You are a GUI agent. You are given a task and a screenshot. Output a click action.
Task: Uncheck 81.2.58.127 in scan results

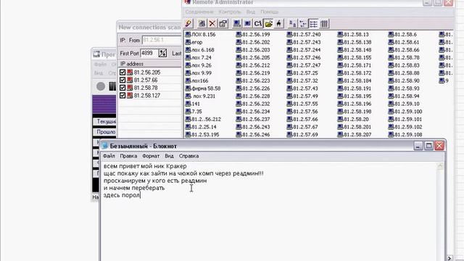point(123,95)
